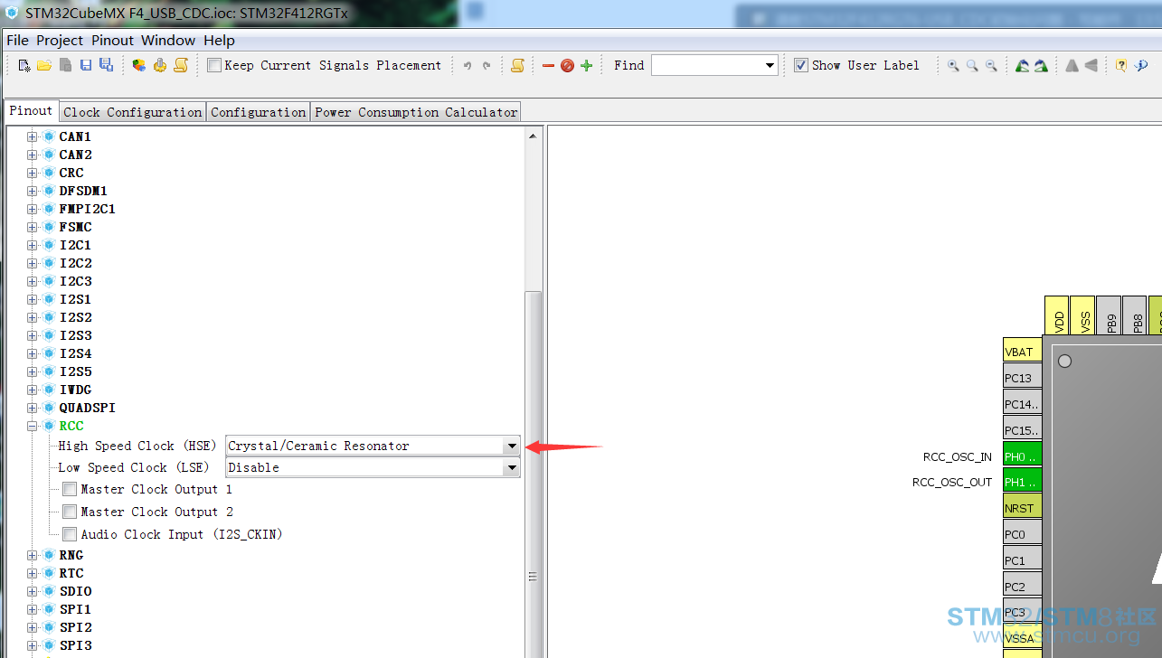Expand the SPI1 tree node

(x=33, y=609)
